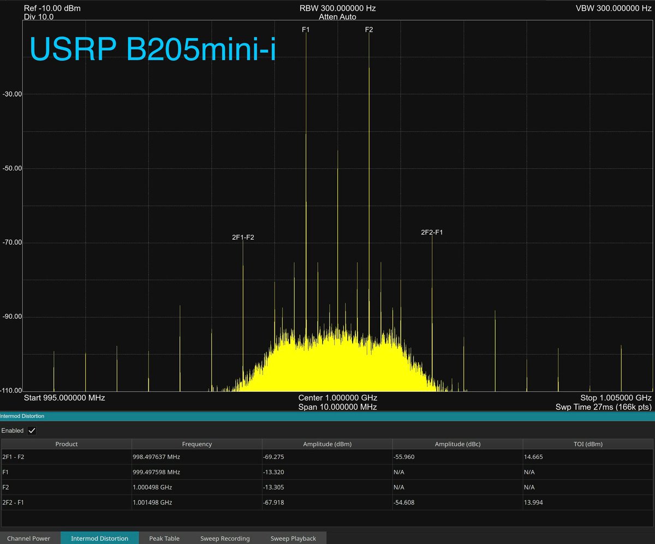The height and width of the screenshot is (544, 655).
Task: Click the Frequency column header
Action: (197, 444)
